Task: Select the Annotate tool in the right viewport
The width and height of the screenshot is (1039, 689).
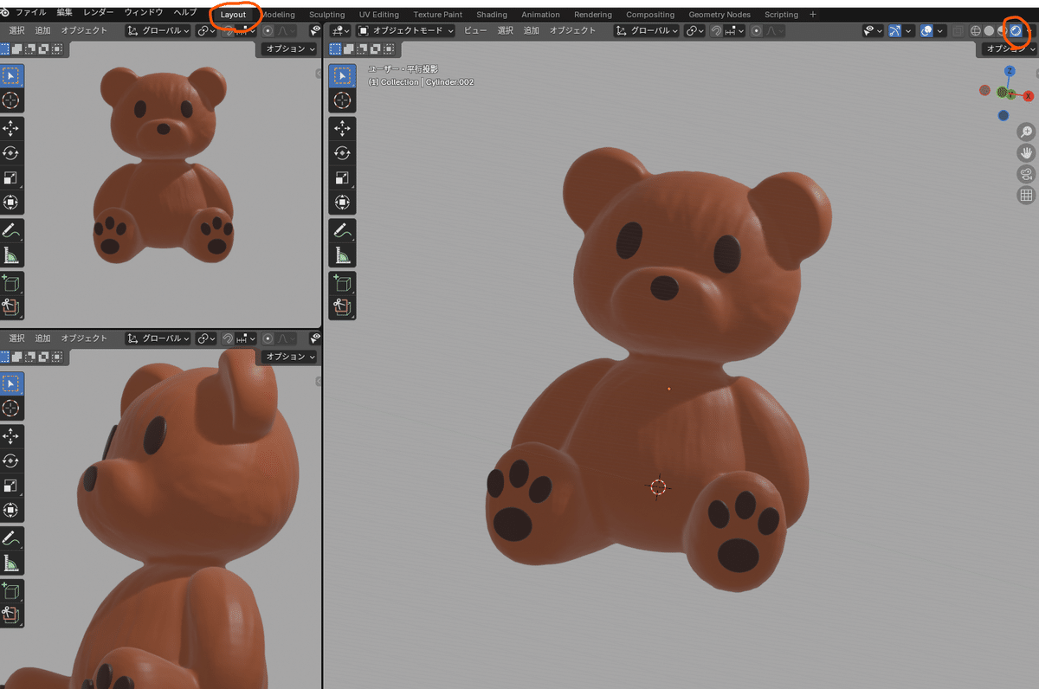Action: 342,231
